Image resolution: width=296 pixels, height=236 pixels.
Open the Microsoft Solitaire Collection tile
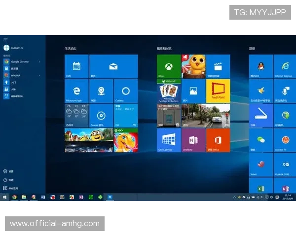tap(168, 91)
